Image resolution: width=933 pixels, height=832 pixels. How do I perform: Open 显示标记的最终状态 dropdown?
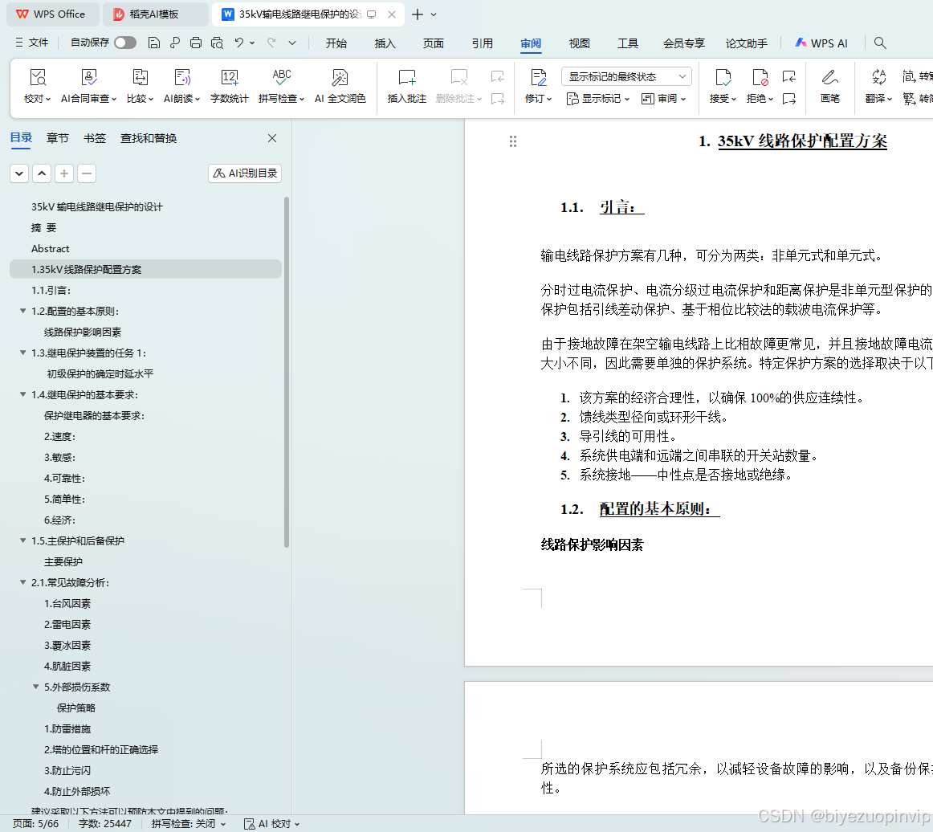click(x=626, y=77)
